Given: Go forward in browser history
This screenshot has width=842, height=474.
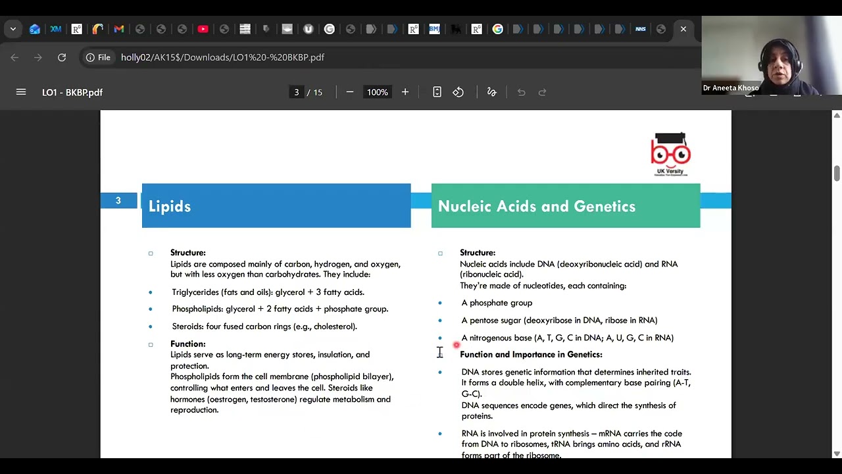Looking at the screenshot, I should (38, 57).
